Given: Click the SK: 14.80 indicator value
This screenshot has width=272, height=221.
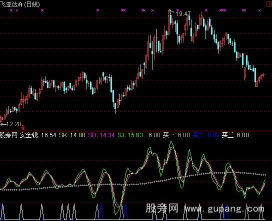Looking at the screenshot, I should point(72,135).
